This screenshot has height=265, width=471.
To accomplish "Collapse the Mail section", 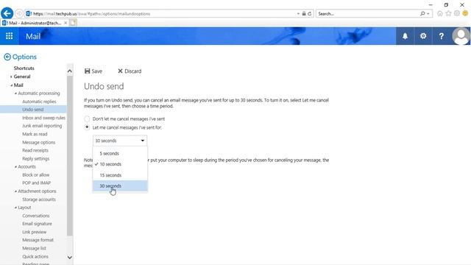I will coord(11,85).
